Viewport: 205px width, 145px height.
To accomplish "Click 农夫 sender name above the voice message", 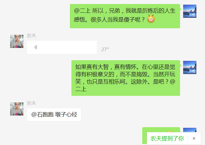I will pyautogui.click(x=31, y=36).
